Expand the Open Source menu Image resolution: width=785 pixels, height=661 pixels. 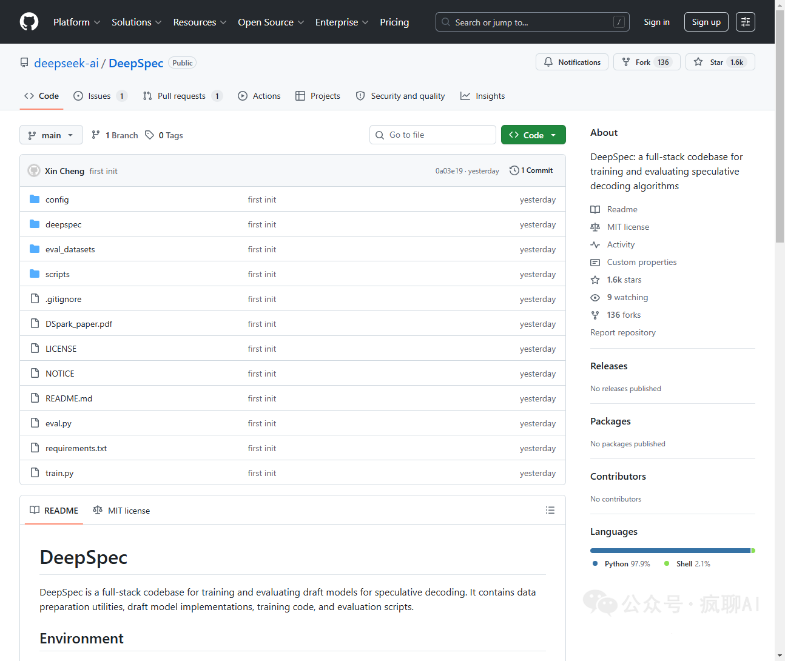(271, 22)
